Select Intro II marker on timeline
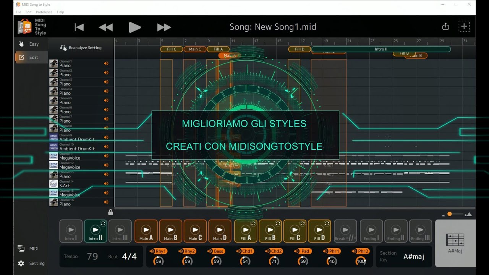 pos(381,49)
